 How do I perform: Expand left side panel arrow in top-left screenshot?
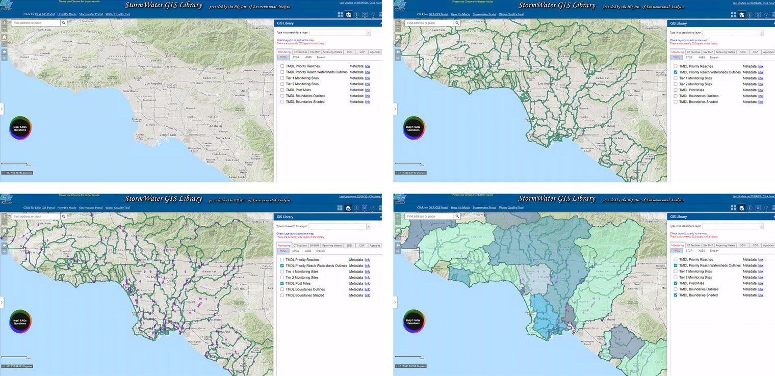click(x=2, y=109)
